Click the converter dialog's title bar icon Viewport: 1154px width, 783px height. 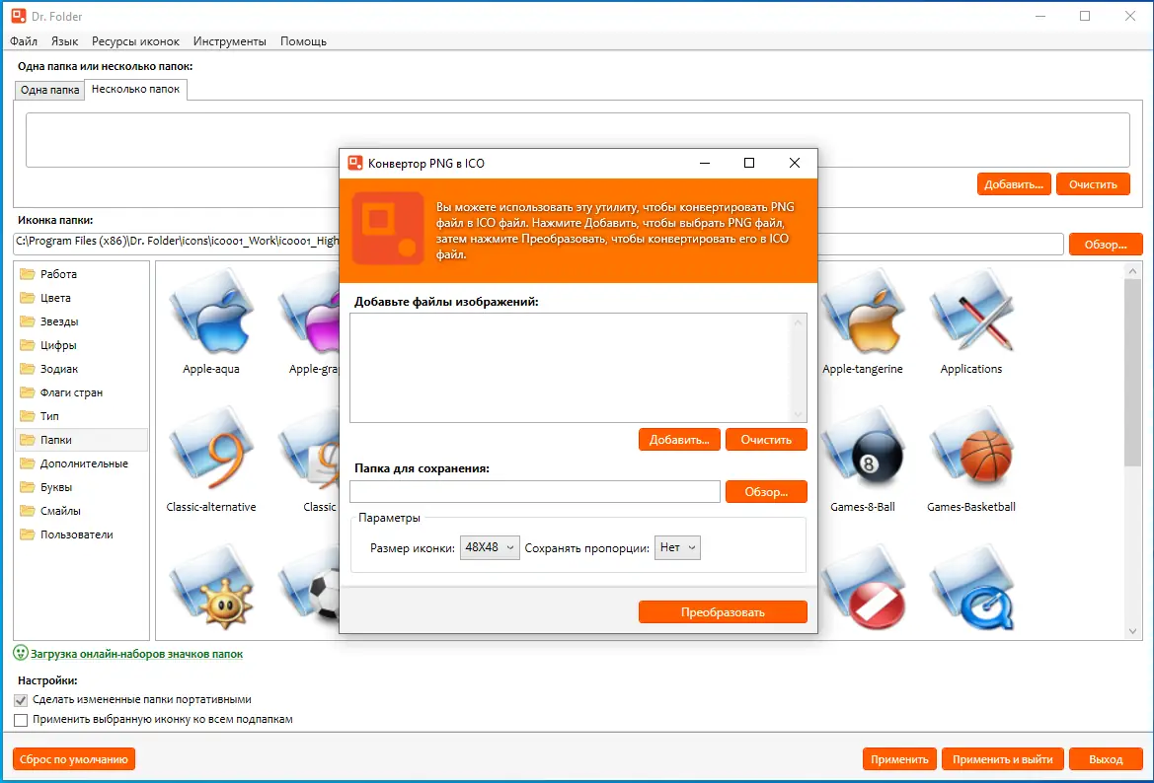click(355, 163)
